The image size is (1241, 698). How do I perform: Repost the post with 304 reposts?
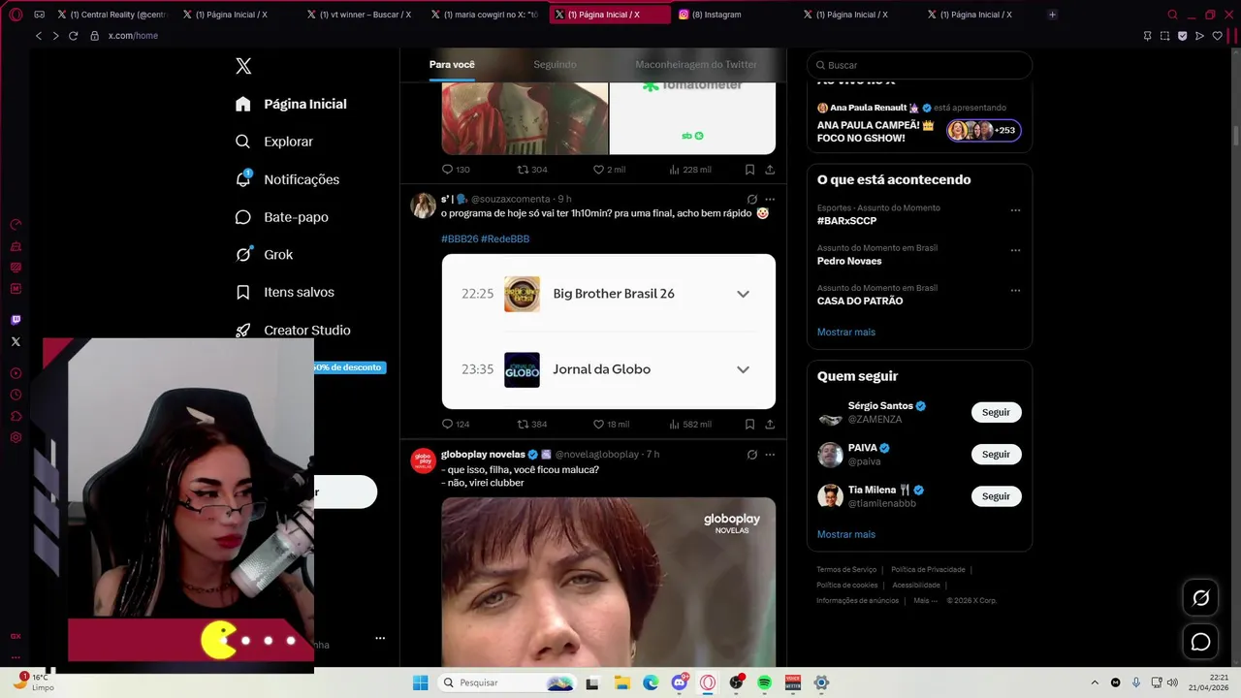pyautogui.click(x=532, y=170)
